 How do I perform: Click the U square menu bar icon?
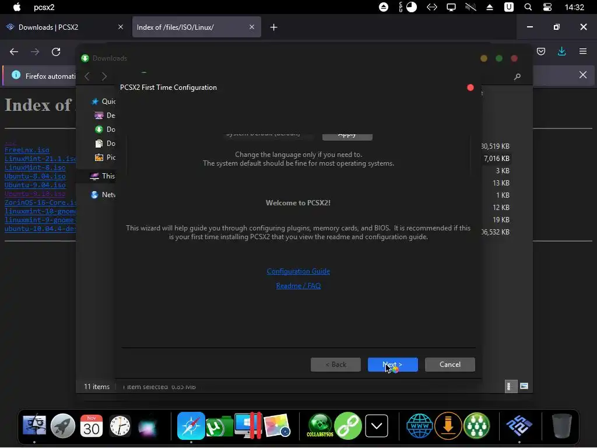click(x=508, y=7)
